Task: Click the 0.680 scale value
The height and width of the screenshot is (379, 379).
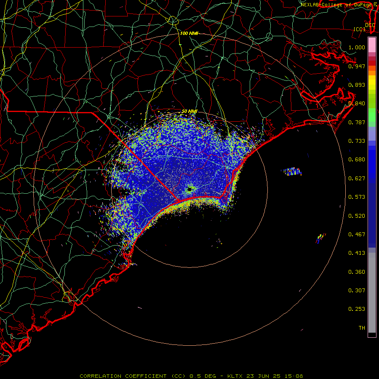Action: click(357, 160)
